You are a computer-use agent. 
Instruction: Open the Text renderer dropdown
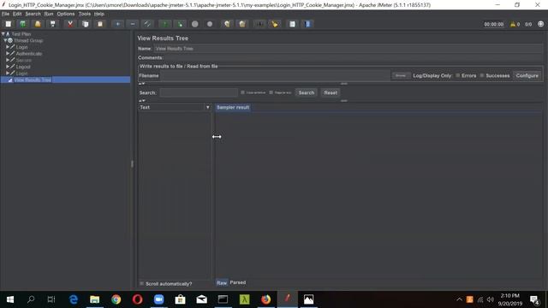pos(175,107)
